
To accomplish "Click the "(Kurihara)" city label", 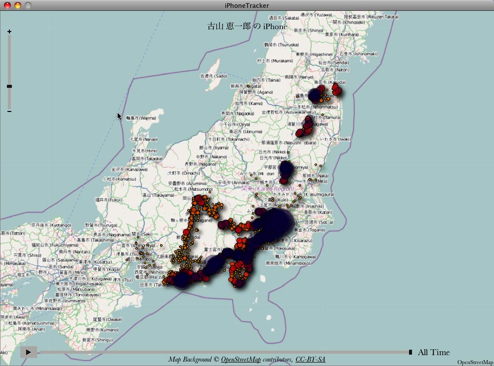I will (x=349, y=35).
